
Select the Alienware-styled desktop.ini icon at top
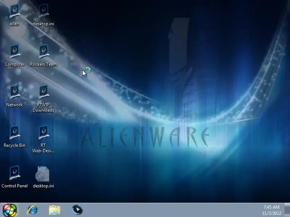43,15
